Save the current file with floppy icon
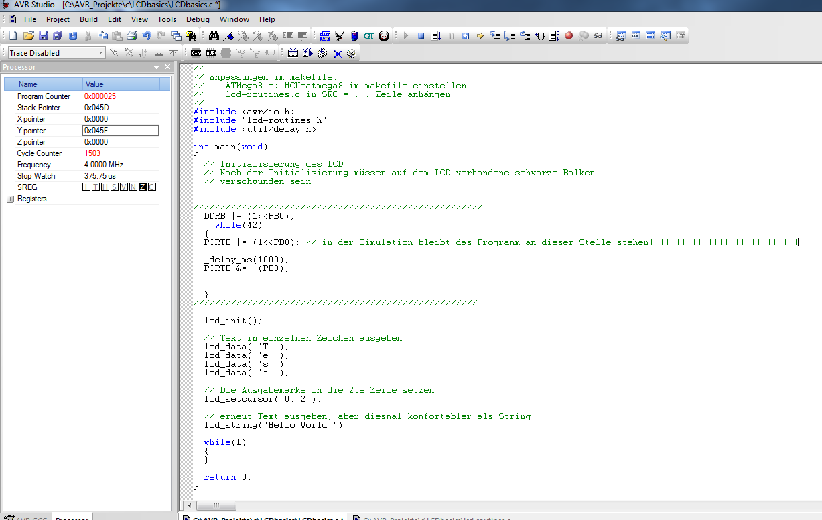The height and width of the screenshot is (520, 822). [43, 35]
